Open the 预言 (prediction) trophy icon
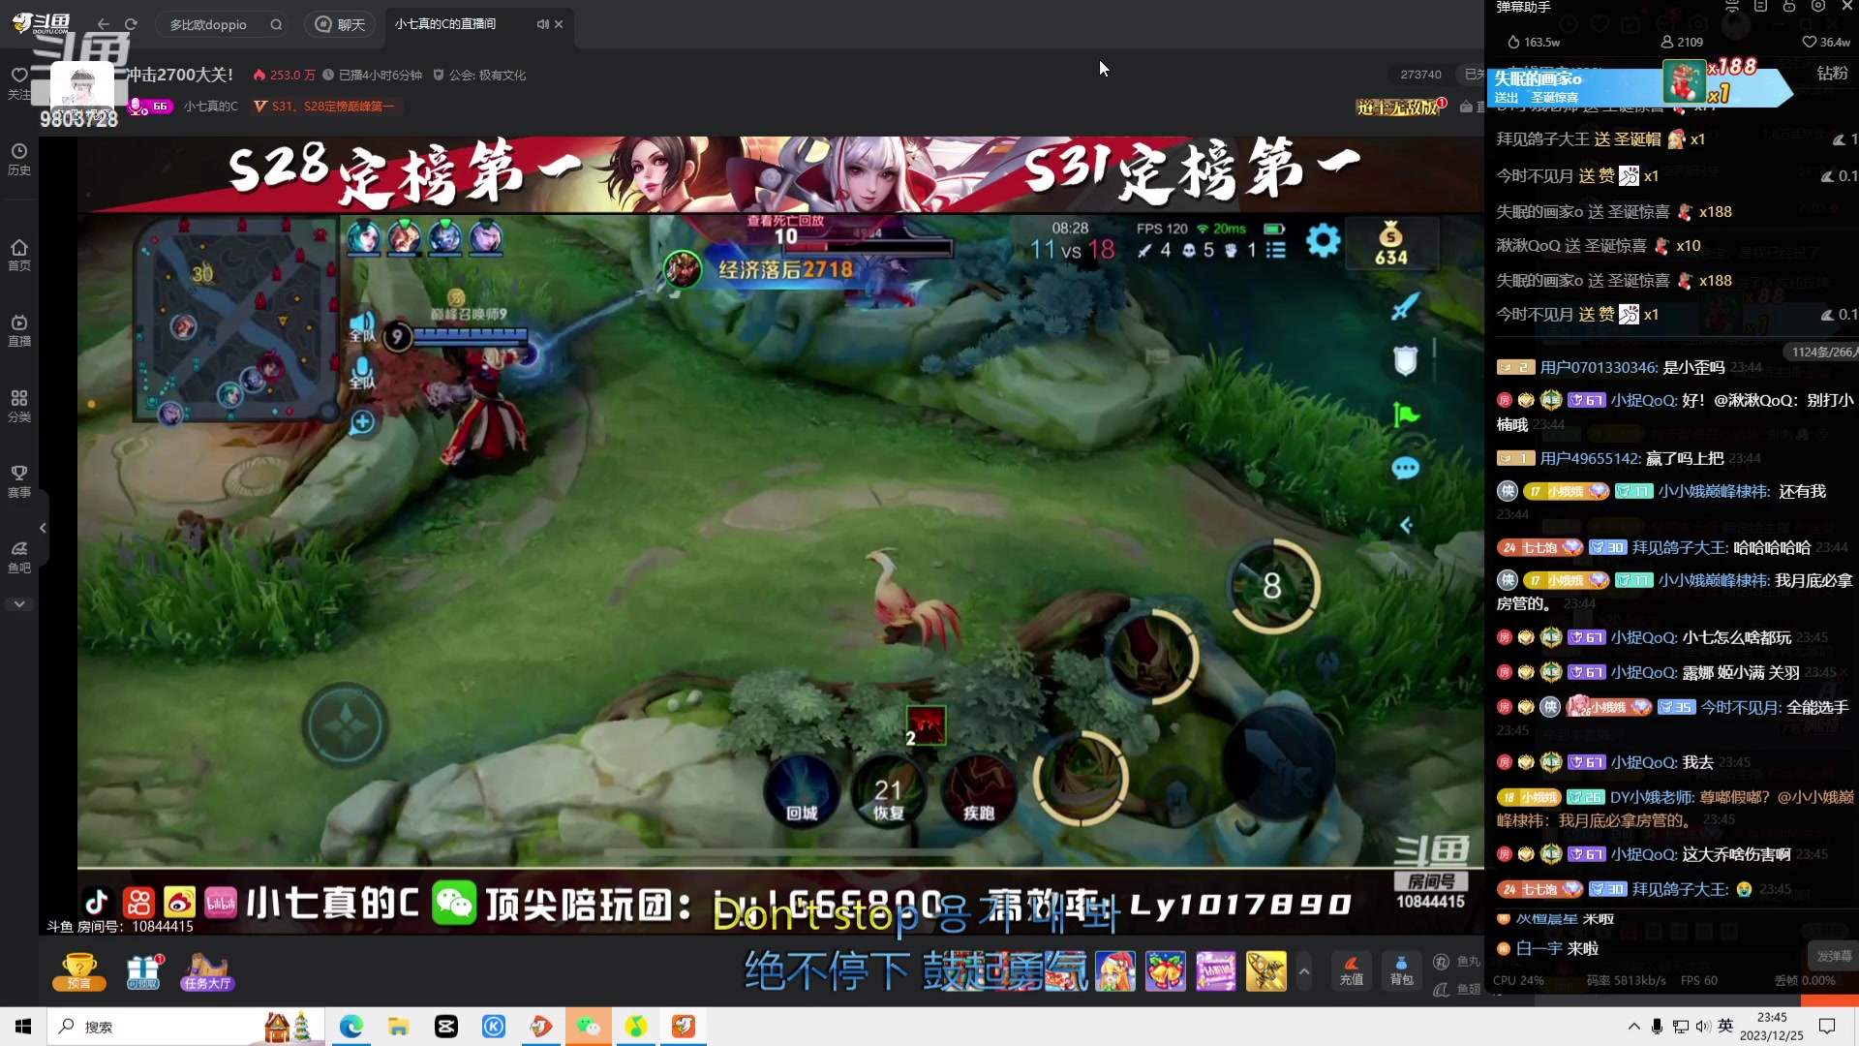Image resolution: width=1859 pixels, height=1046 pixels. click(79, 971)
